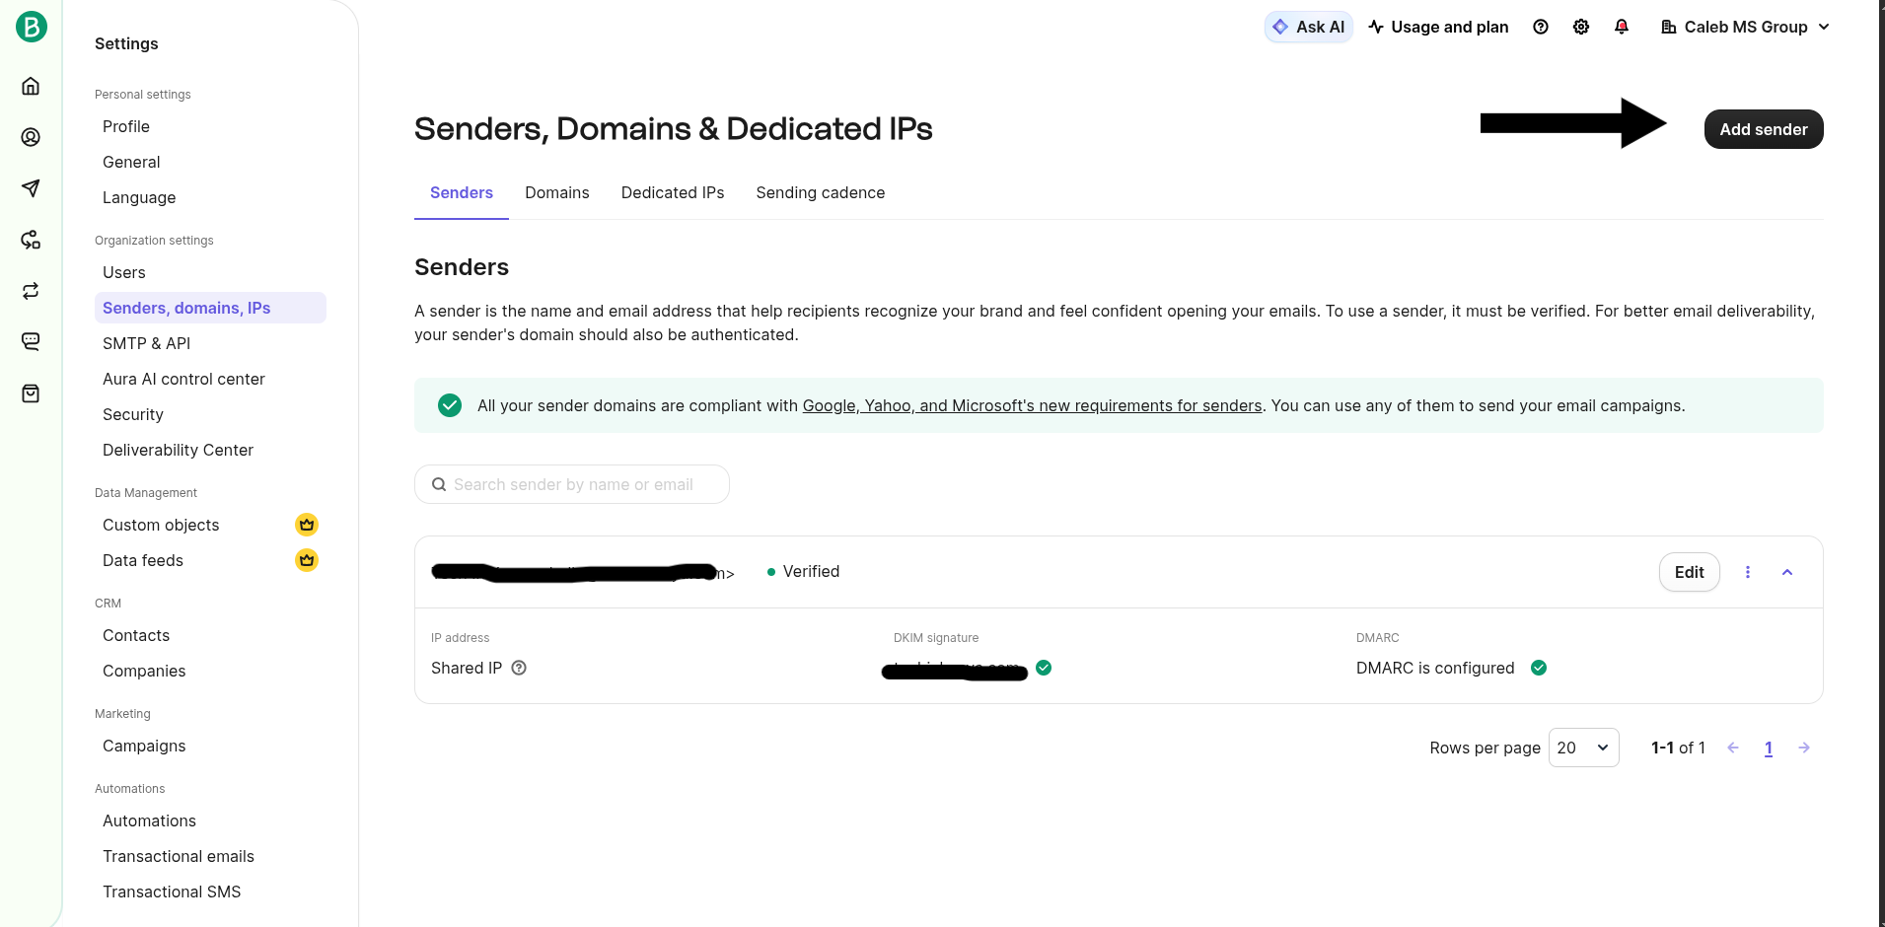Click the Ask AI button
The height and width of the screenshot is (927, 1885).
tap(1309, 27)
